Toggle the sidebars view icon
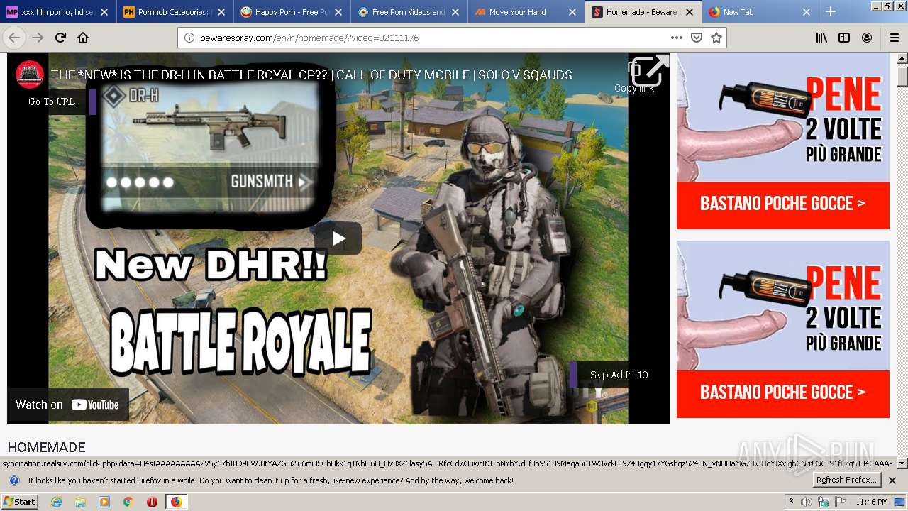The height and width of the screenshot is (511, 908). 844,38
